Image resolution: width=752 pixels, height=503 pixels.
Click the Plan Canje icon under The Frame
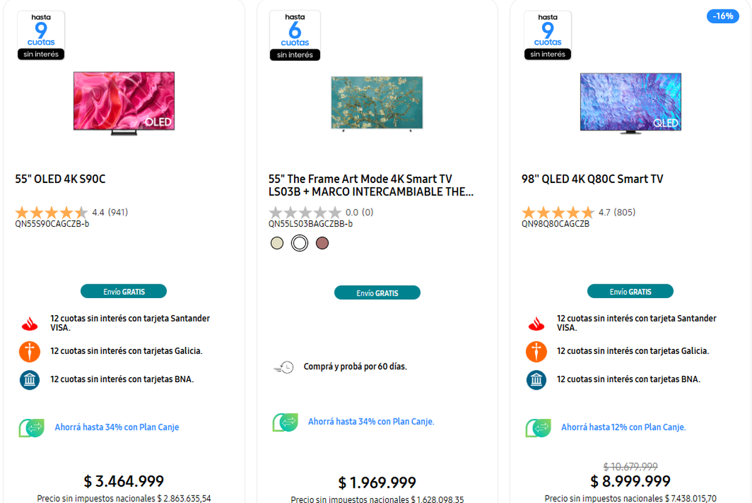pos(285,422)
